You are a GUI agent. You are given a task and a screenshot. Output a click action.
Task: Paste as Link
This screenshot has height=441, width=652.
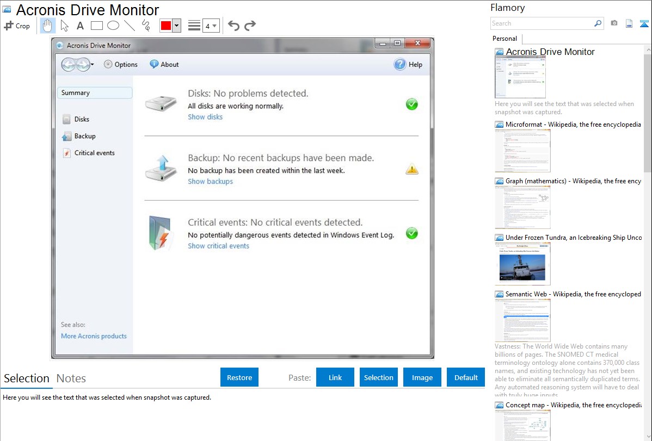click(335, 377)
